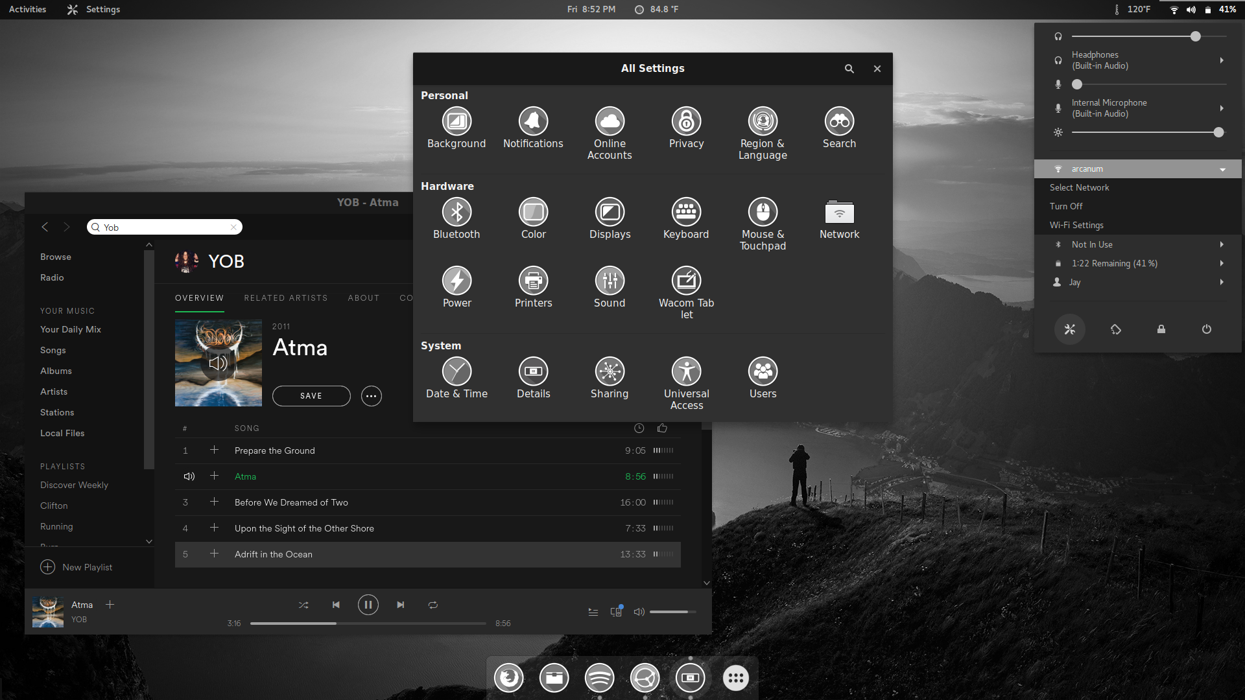Open Sharing settings

tap(610, 378)
